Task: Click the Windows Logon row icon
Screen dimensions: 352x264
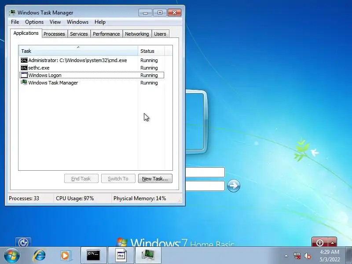Action: tap(24, 75)
